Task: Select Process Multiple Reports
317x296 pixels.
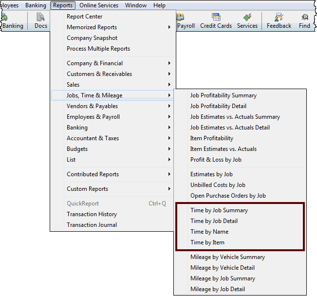Action: pos(112,49)
